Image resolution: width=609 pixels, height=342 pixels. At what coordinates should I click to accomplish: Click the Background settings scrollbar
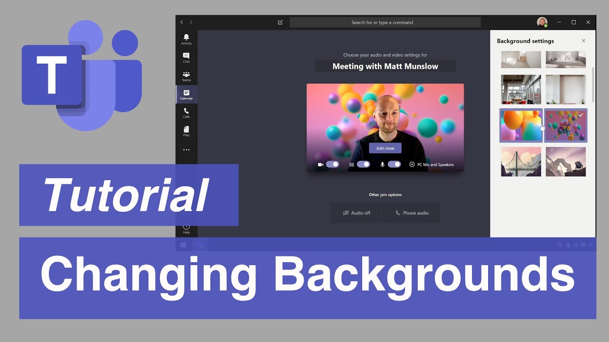click(593, 85)
